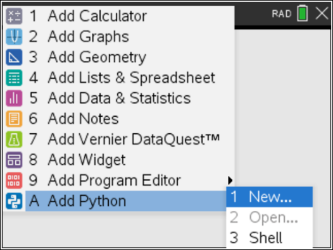Viewport: 333px width, 250px height.
Task: Click the Python logo icon
Action: (14, 201)
